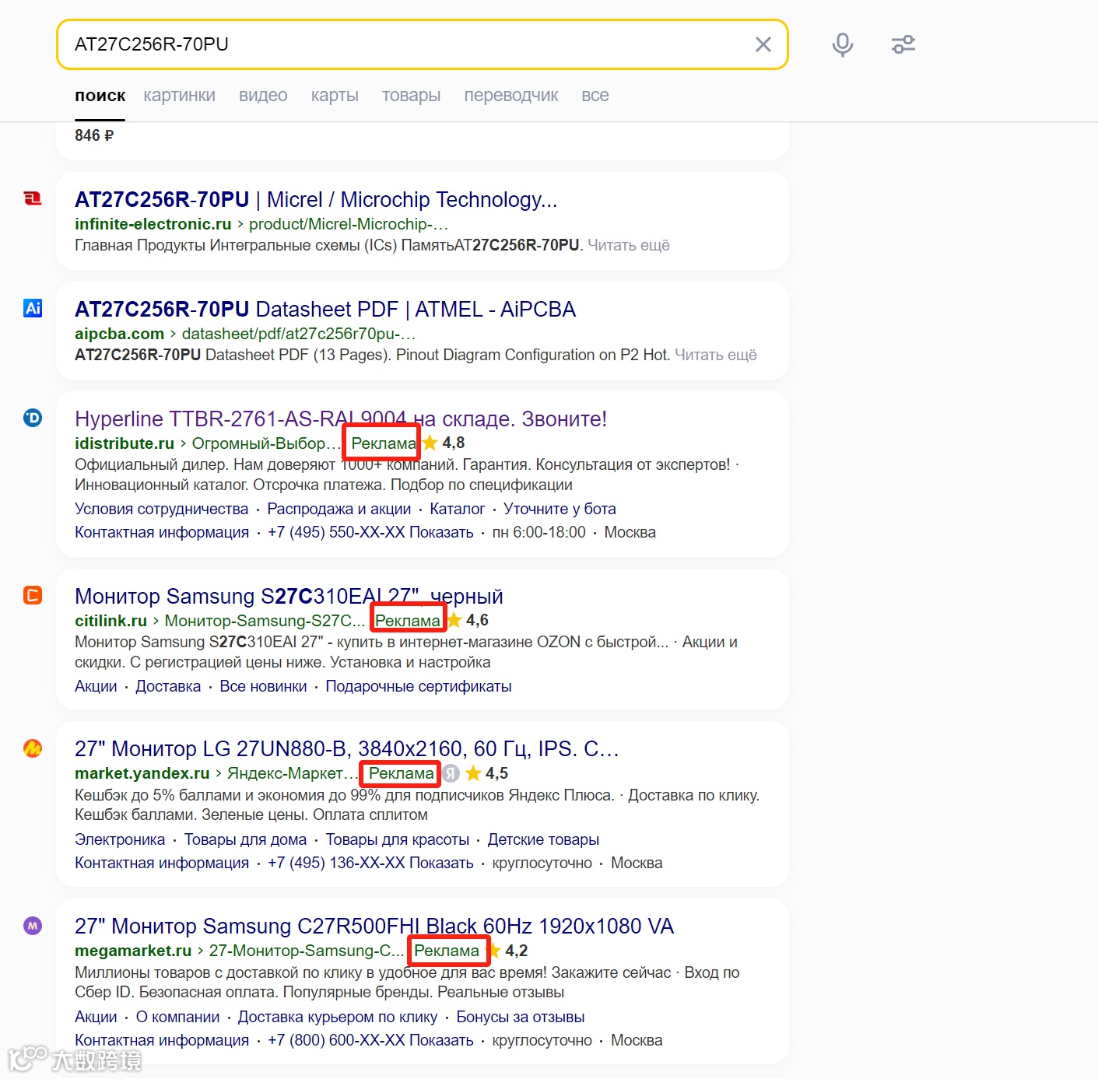Click Читать ещё on the infinite-electronic result
The width and height of the screenshot is (1098, 1079).
[x=629, y=245]
